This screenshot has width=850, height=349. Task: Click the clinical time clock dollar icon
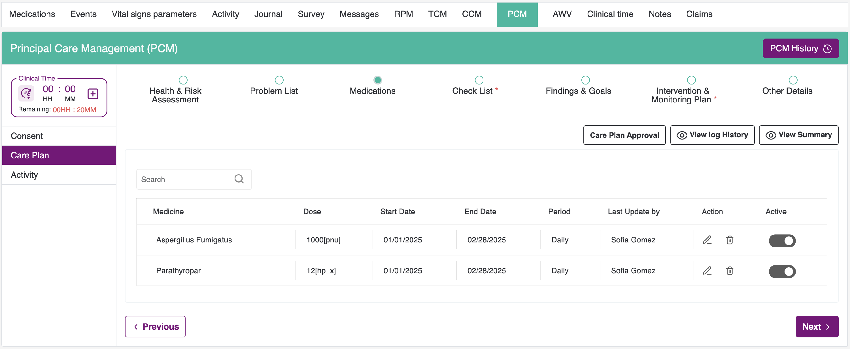click(26, 94)
